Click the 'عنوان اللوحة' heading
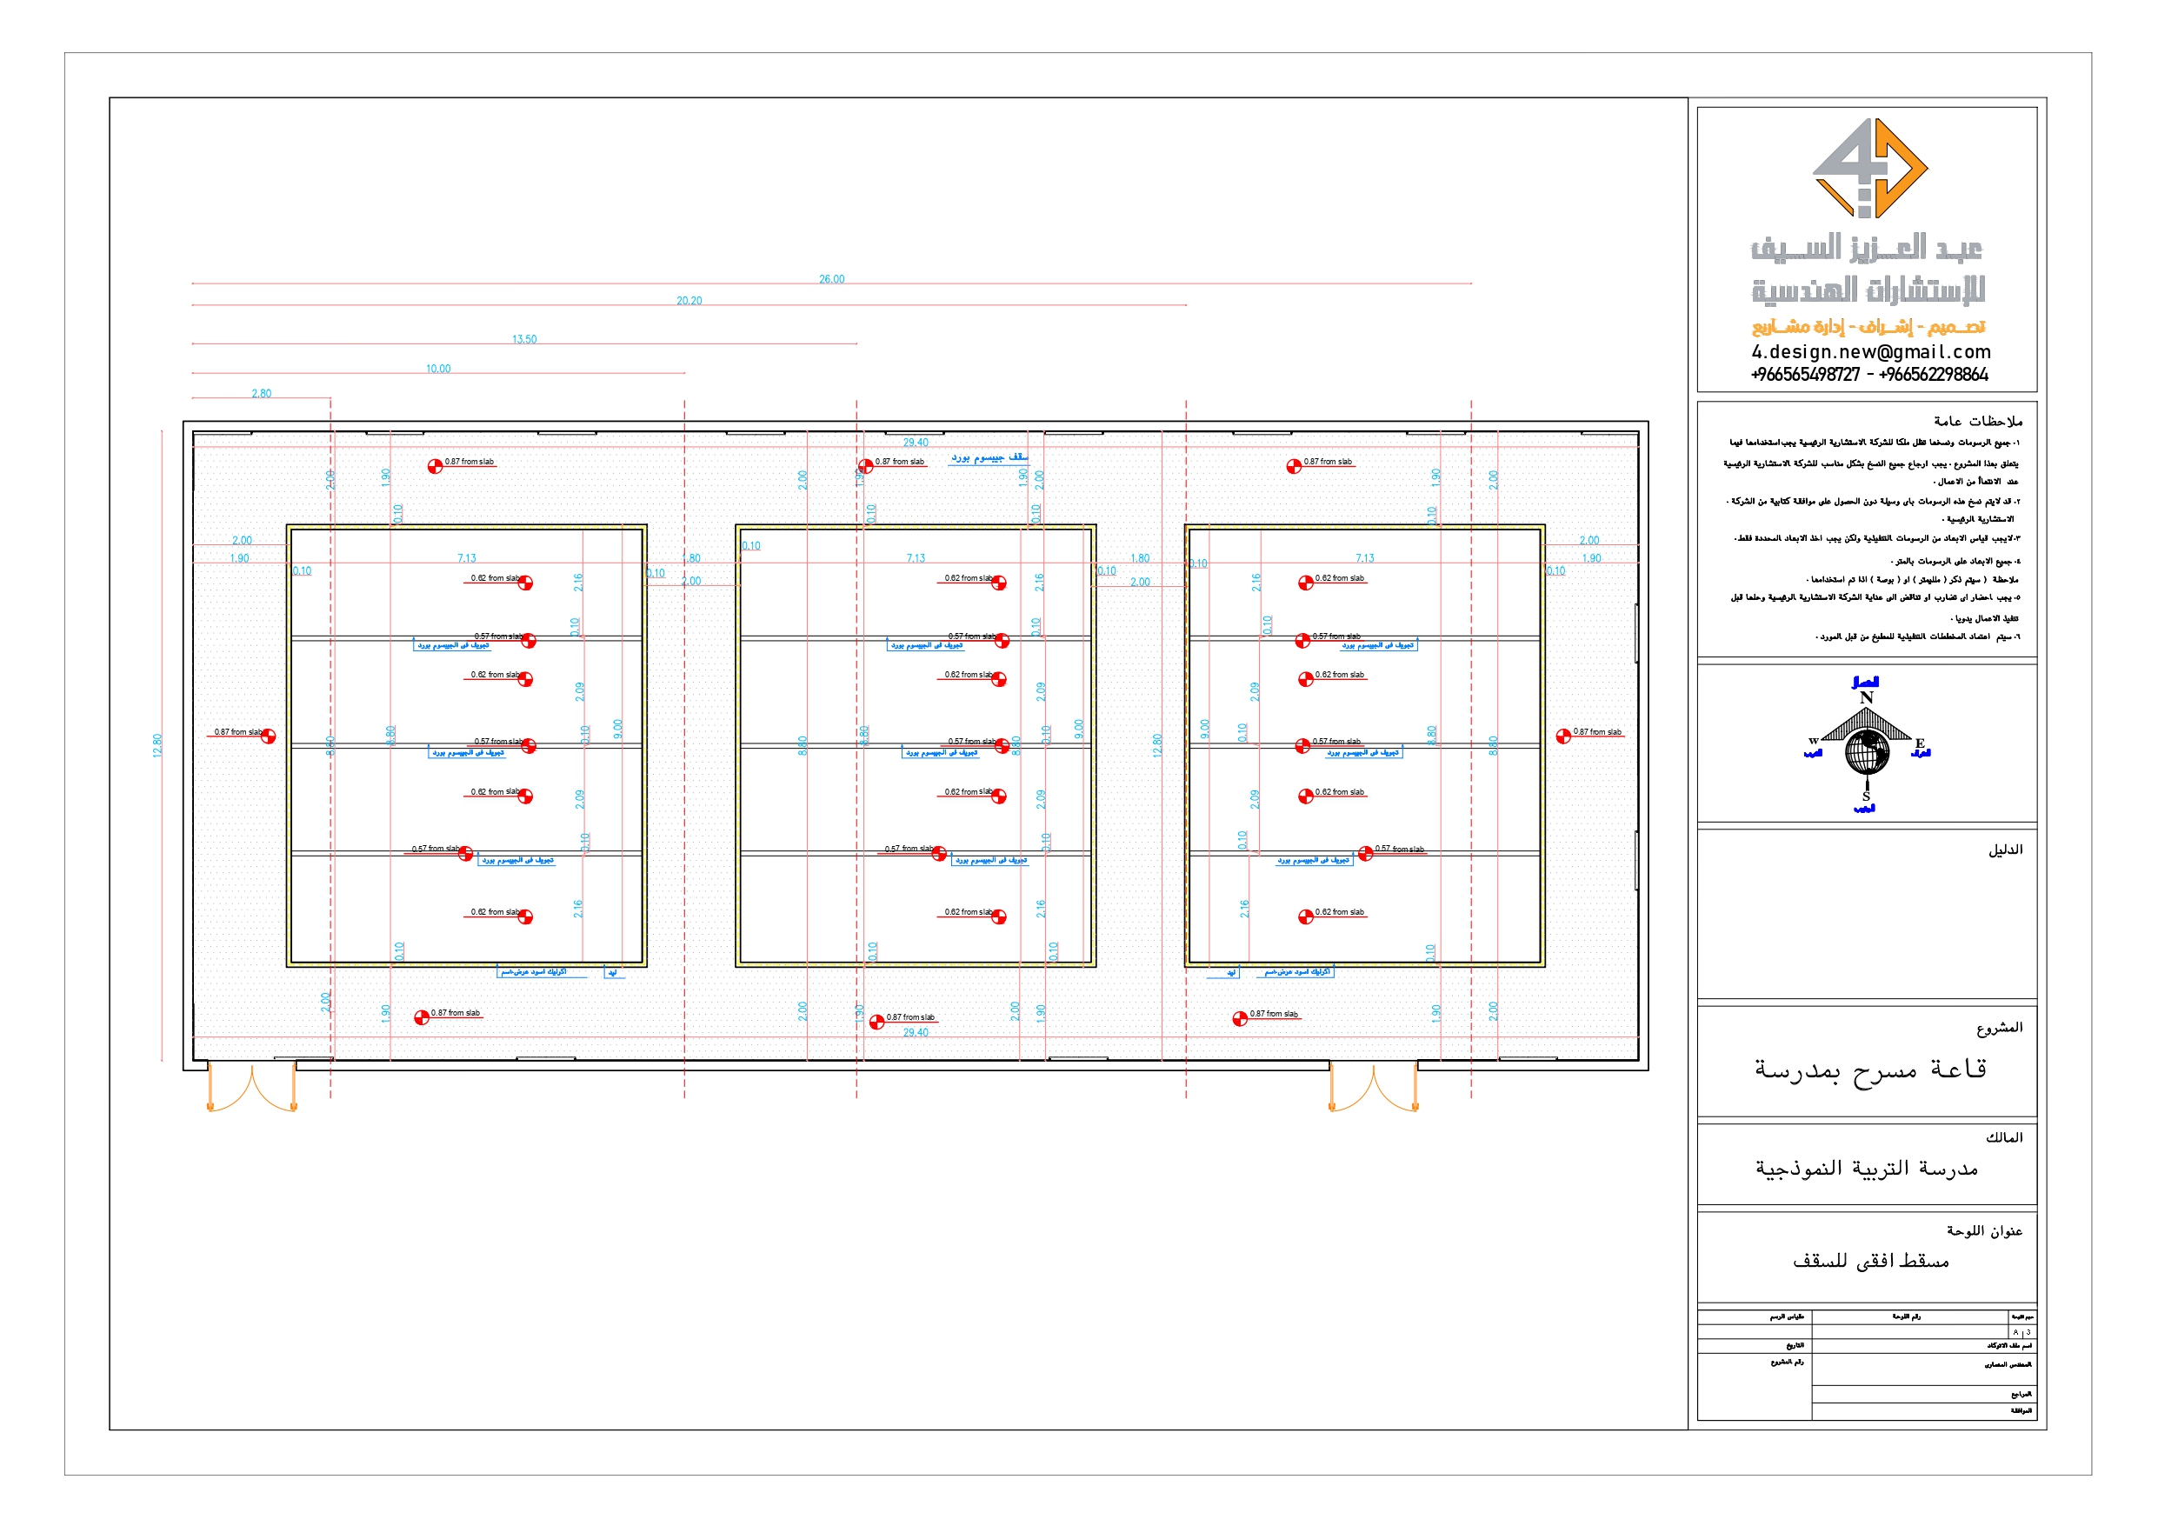Image resolution: width=2158 pixels, height=1526 pixels. coord(1984,1230)
